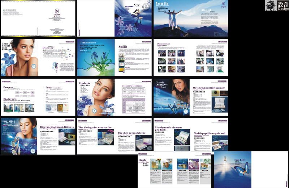Click the Kaover logo on the cover page
Screen dimensions: 289x188
point(57,12)
